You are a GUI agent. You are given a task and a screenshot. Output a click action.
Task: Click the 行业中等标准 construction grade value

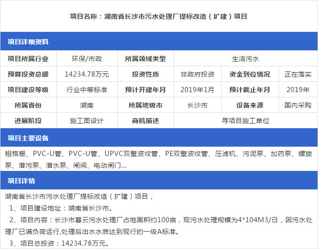[86, 90]
